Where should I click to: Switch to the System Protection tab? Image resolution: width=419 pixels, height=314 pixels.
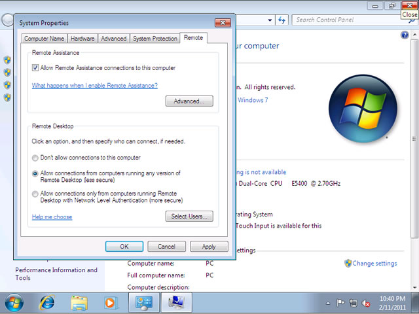click(155, 39)
